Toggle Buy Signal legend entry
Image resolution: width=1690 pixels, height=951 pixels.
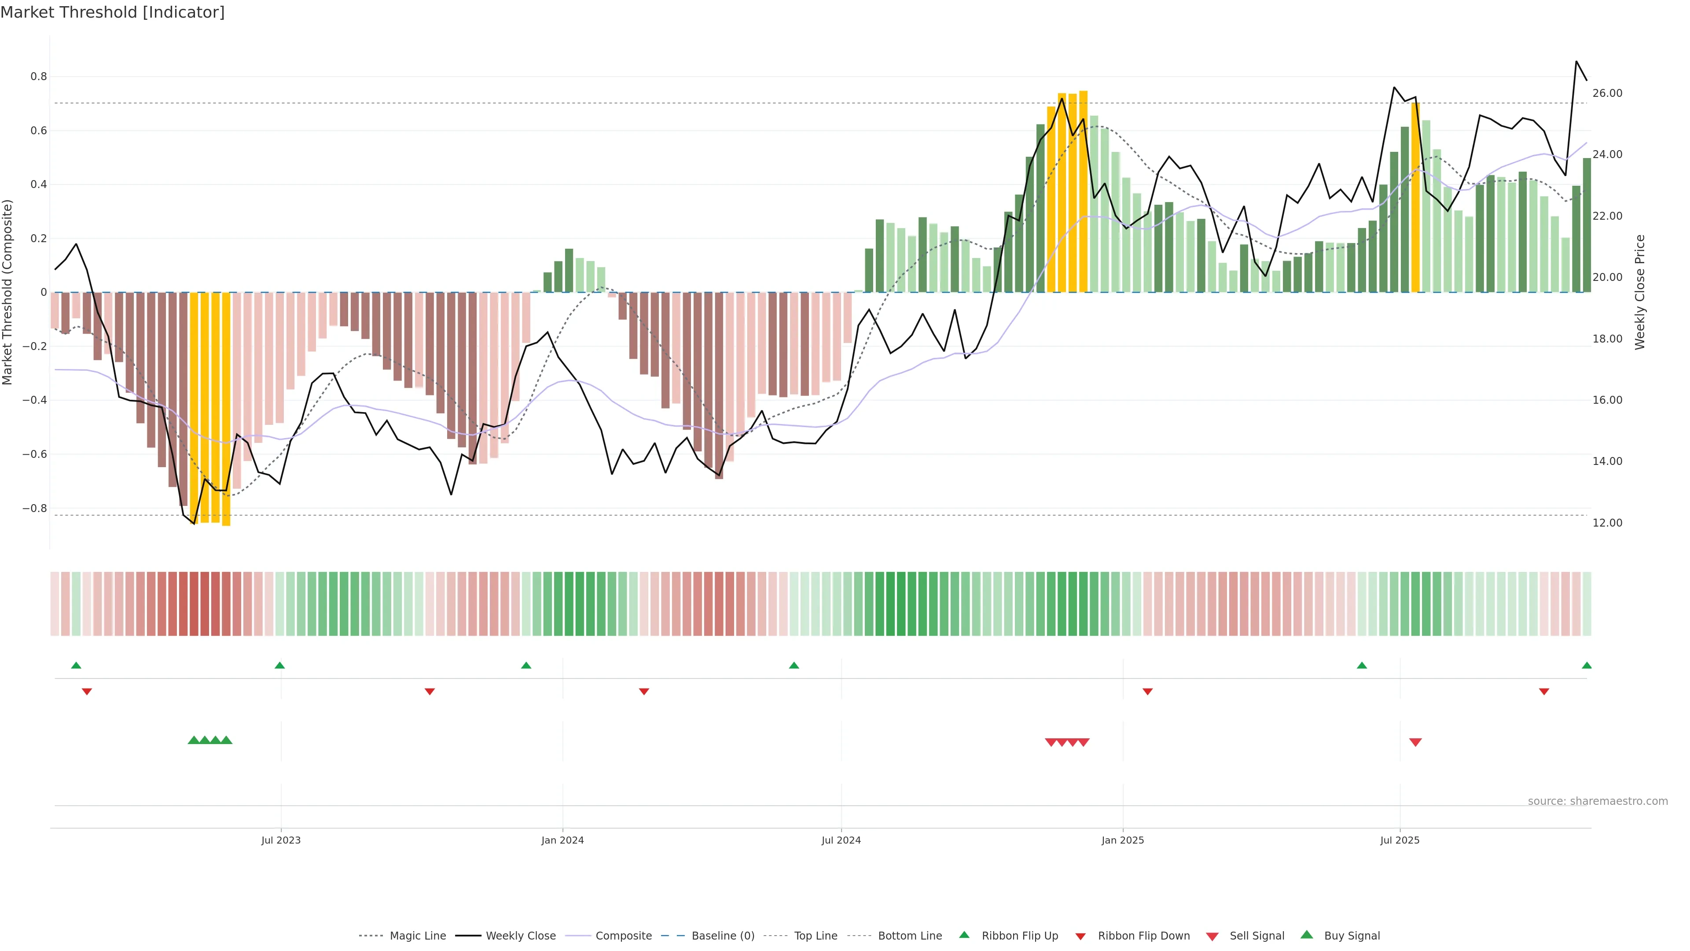coord(1352,936)
